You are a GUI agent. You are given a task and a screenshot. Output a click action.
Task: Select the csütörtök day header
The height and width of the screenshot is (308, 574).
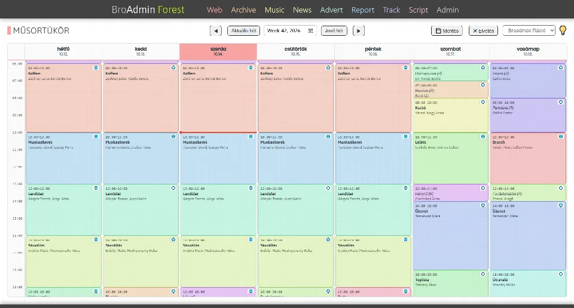295,51
